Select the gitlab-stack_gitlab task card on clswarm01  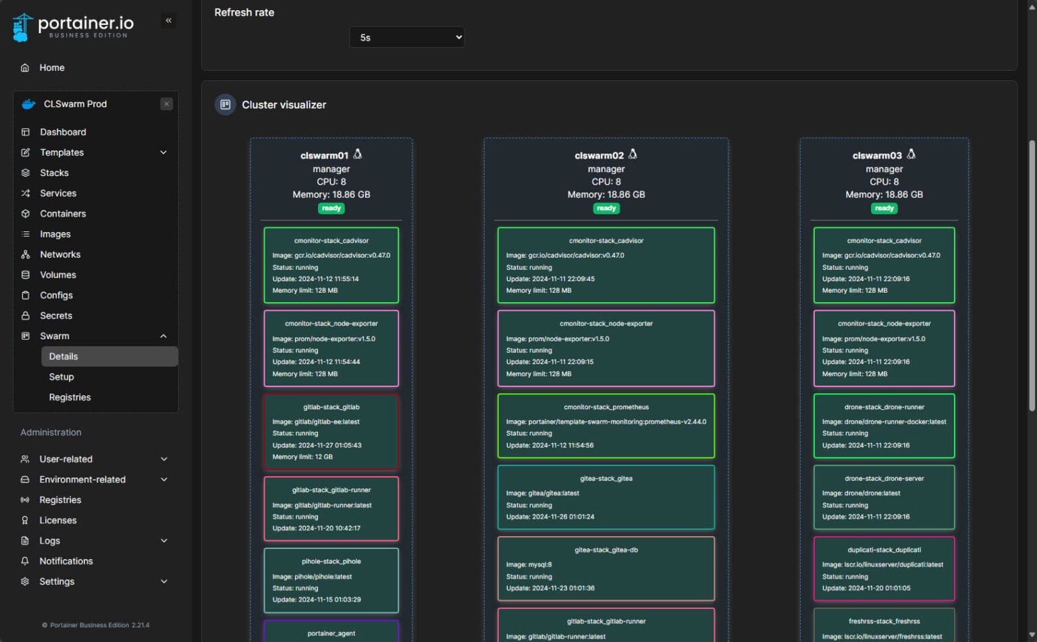point(331,432)
